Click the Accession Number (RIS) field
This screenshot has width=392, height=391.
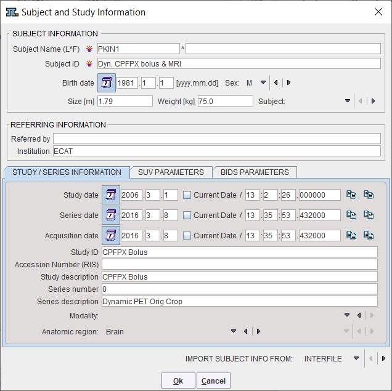[x=240, y=264]
